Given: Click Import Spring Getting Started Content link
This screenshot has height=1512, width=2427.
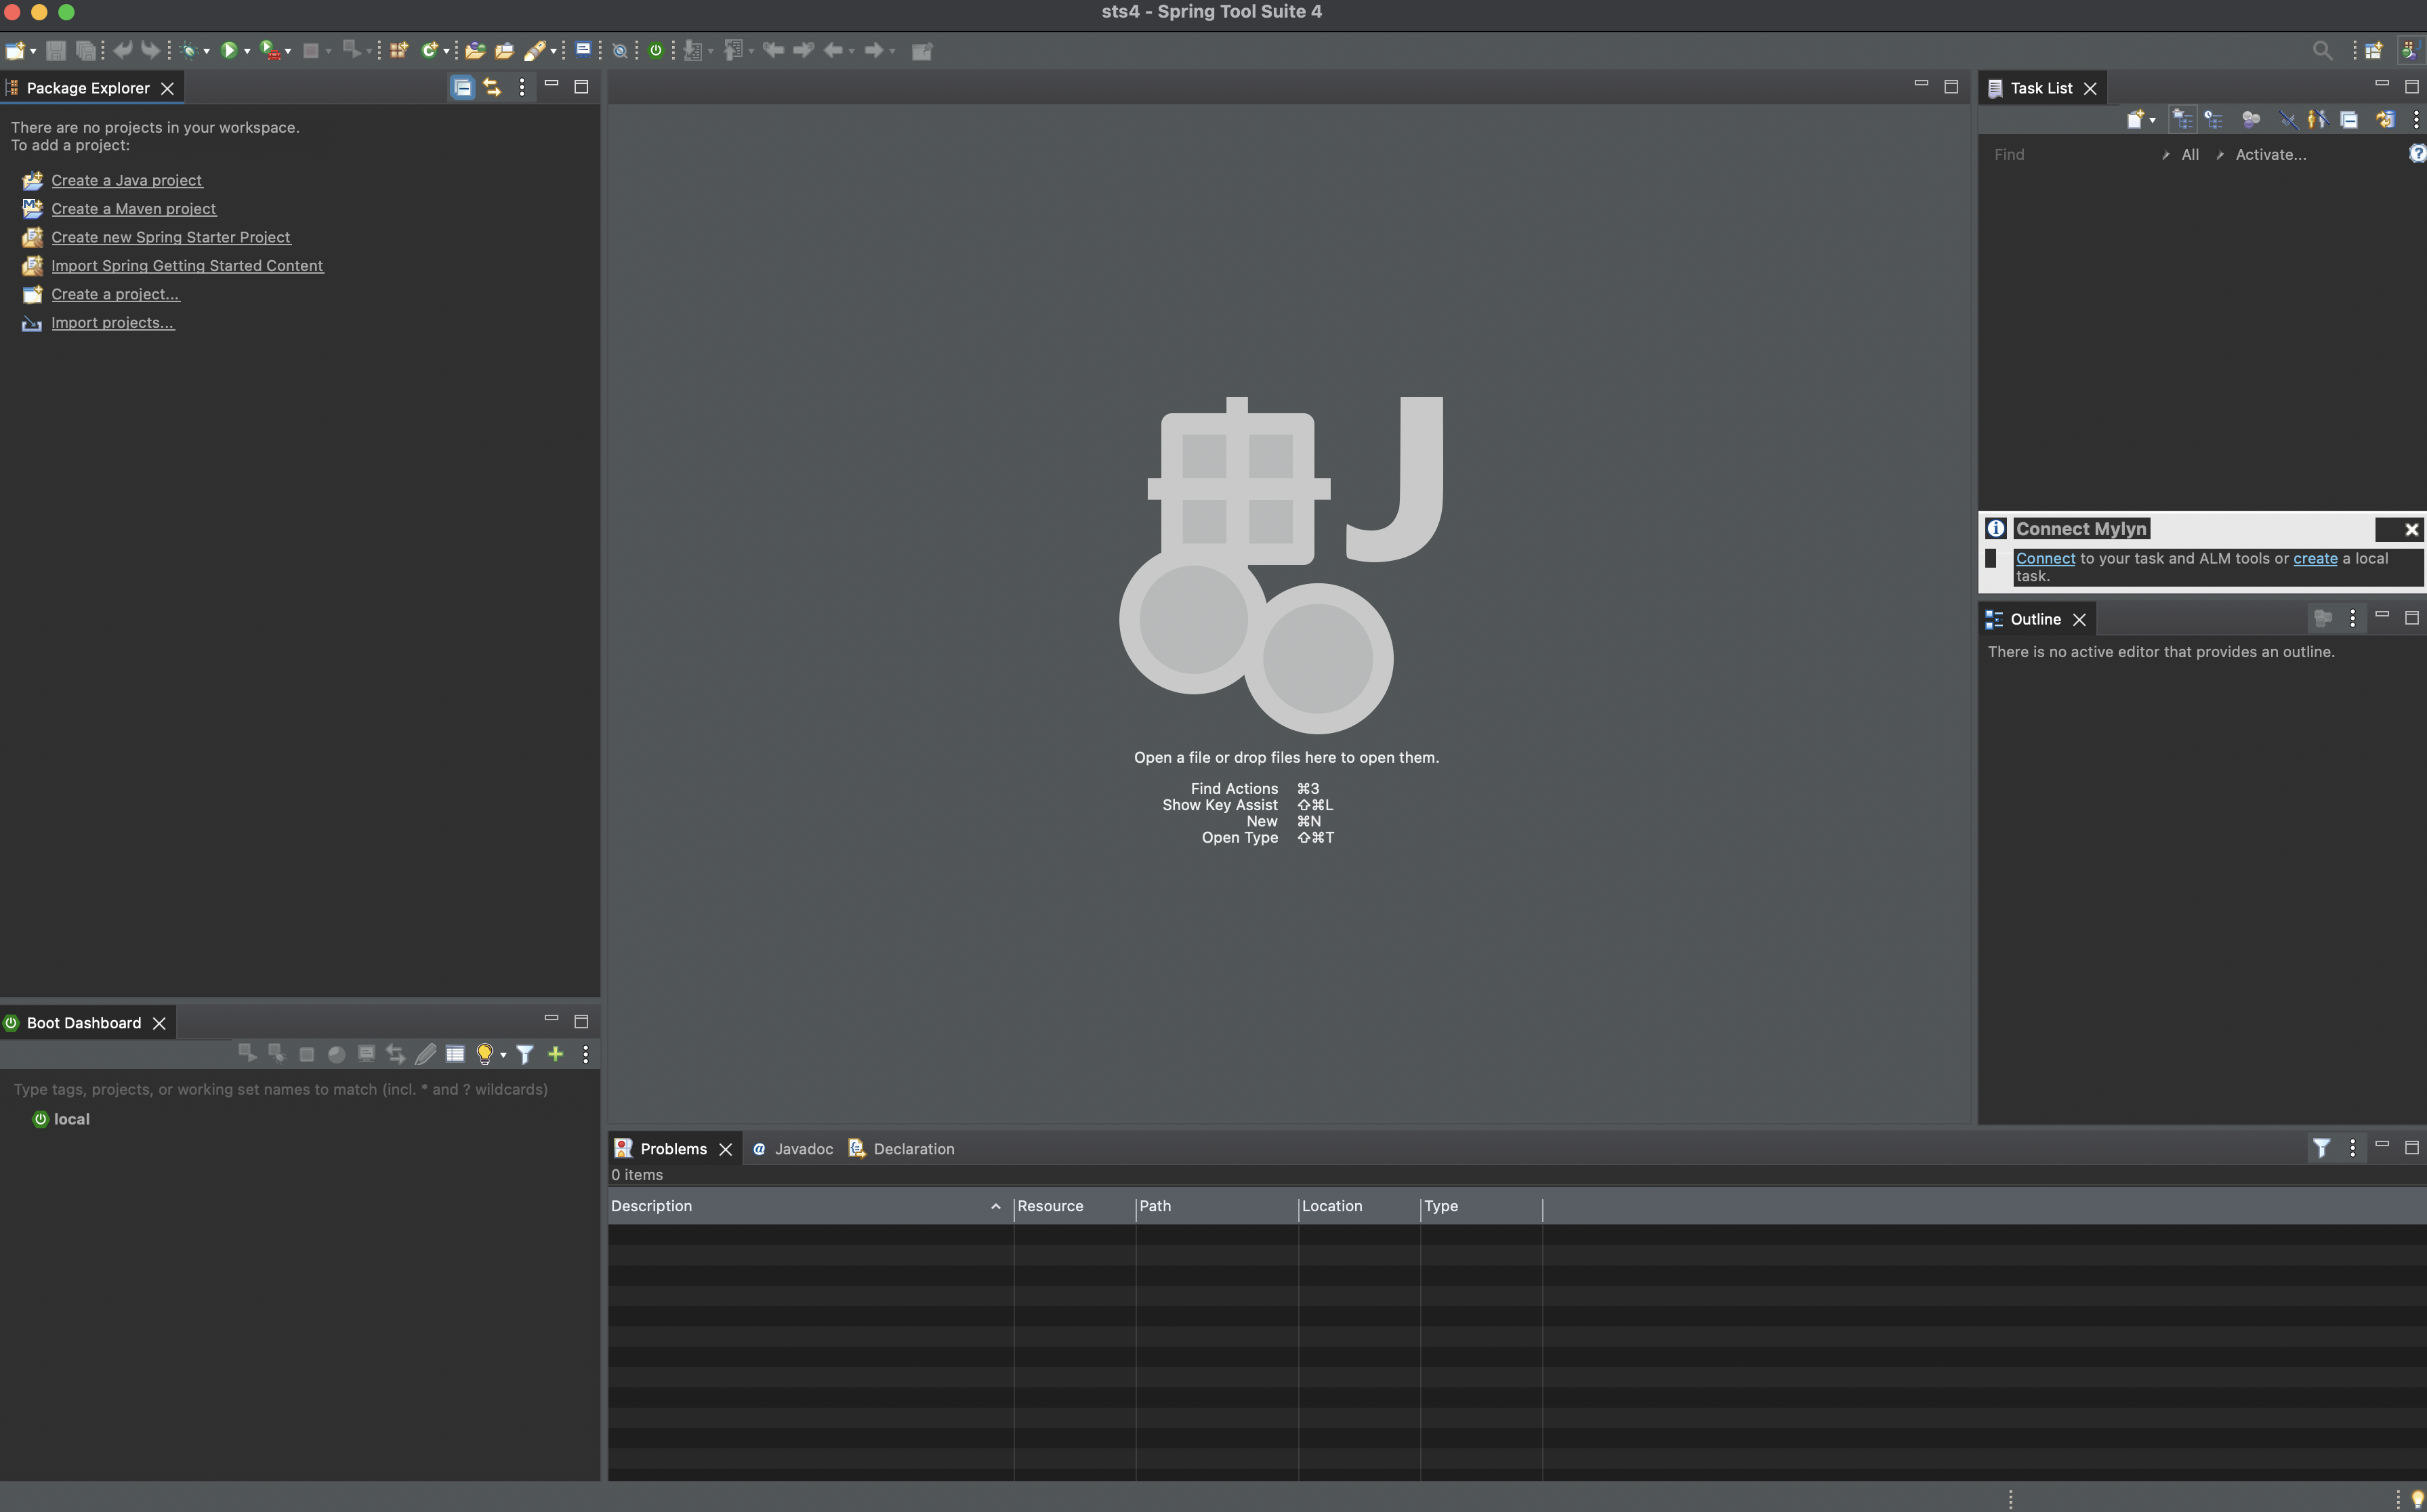Looking at the screenshot, I should point(187,265).
